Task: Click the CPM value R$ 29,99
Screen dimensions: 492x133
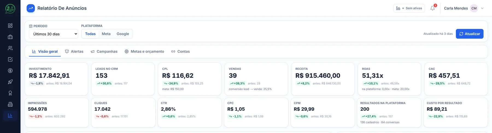Action: (x=304, y=109)
